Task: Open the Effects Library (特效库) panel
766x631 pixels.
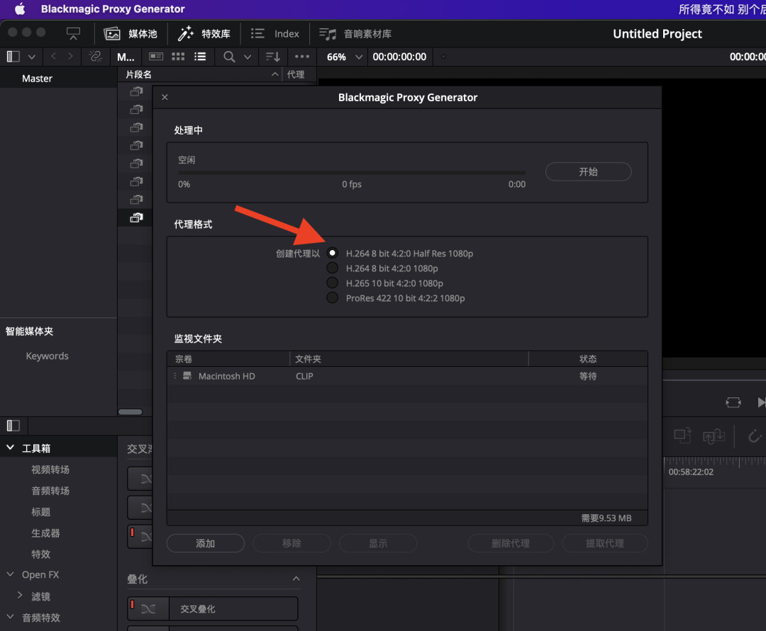Action: [x=204, y=34]
